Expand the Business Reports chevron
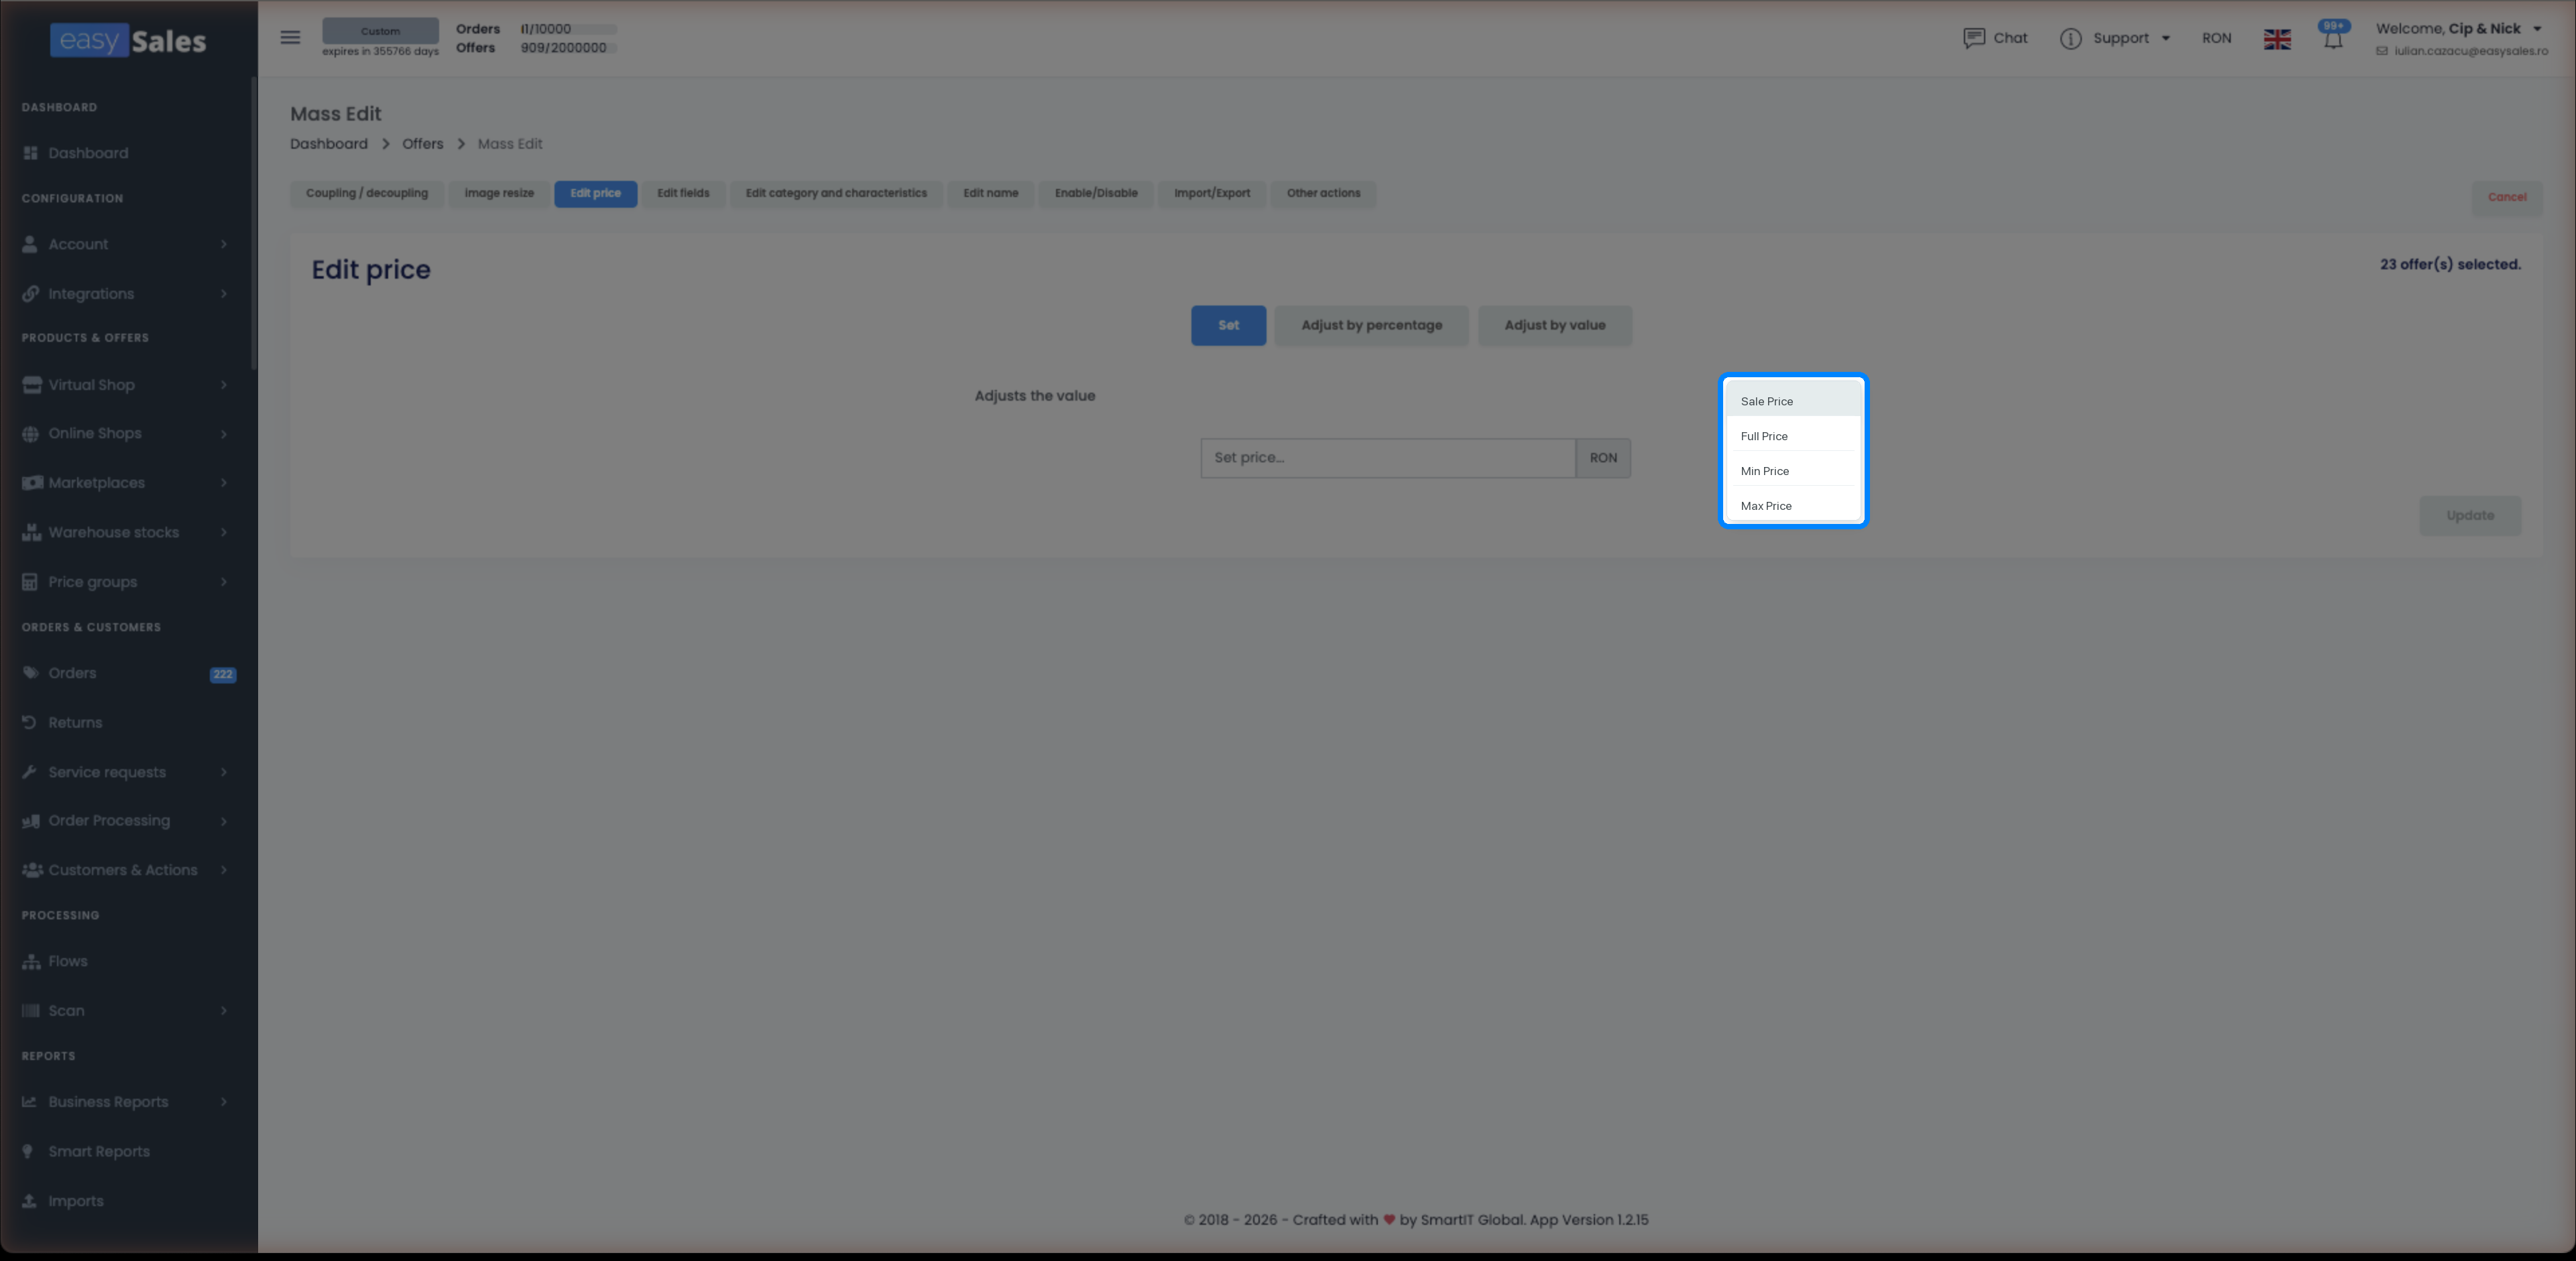 223,1101
